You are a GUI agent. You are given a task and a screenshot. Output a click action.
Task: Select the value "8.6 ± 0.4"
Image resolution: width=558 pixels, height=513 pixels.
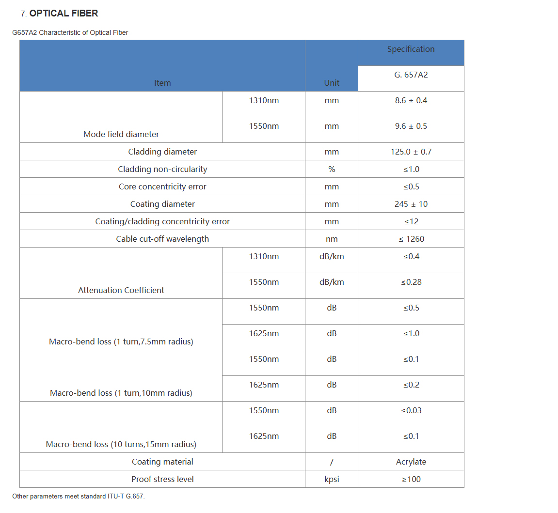click(x=411, y=100)
